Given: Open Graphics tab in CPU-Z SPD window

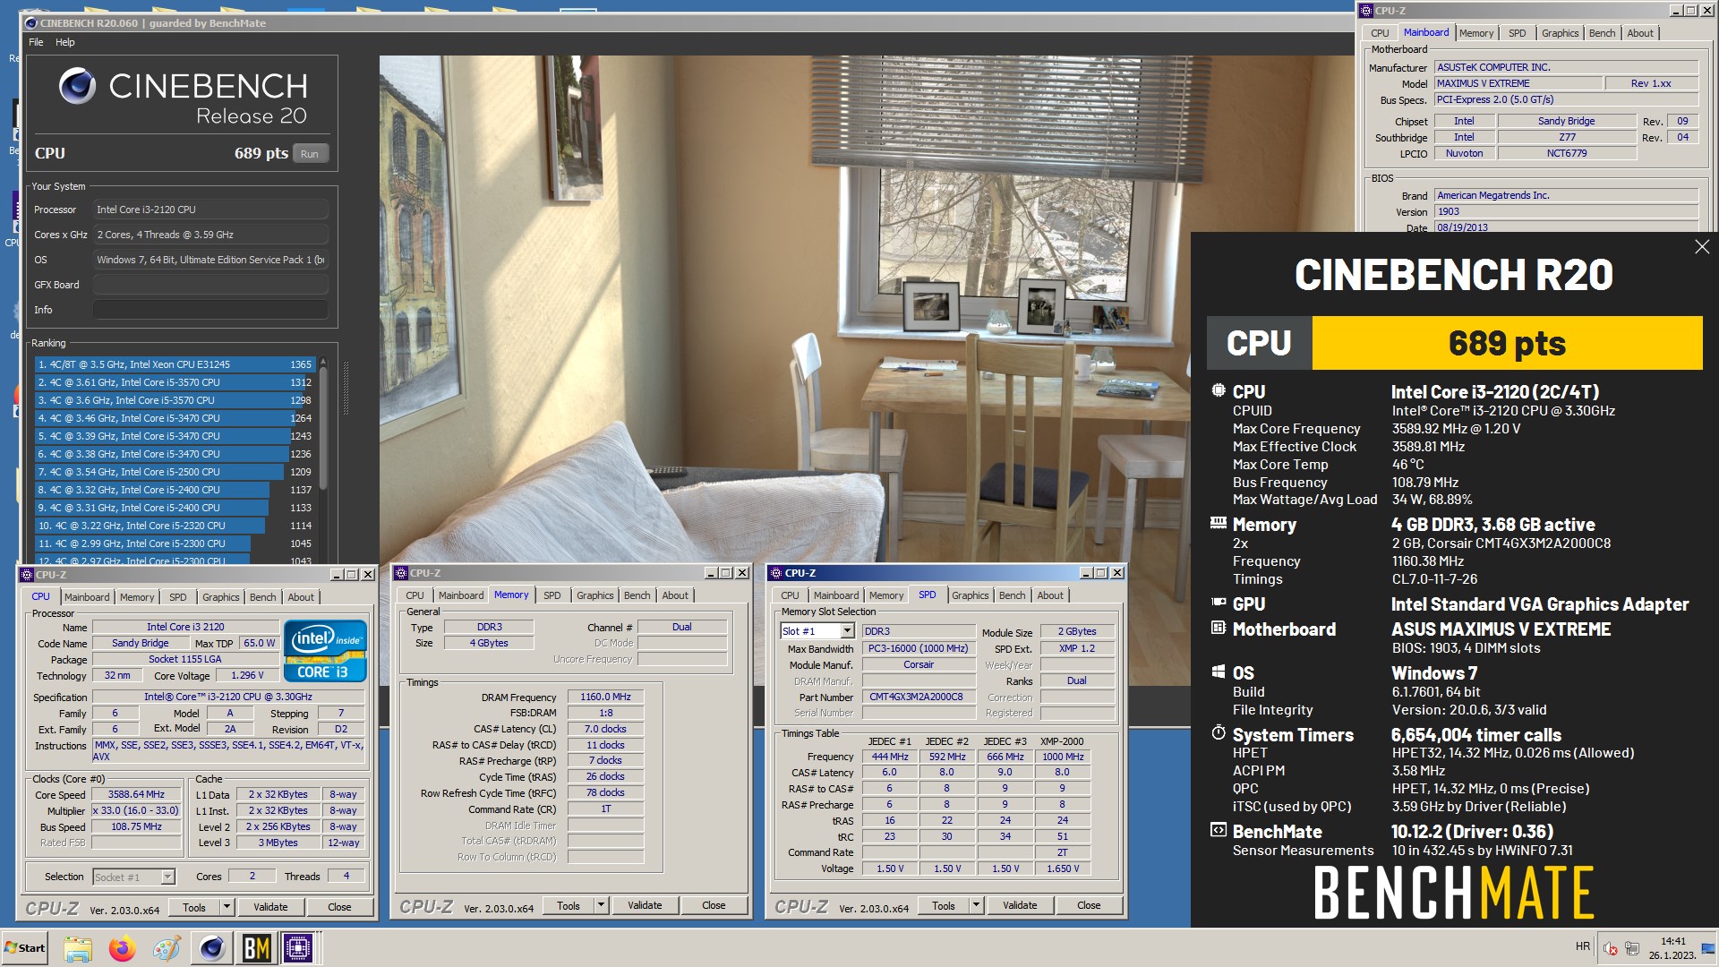Looking at the screenshot, I should [971, 595].
